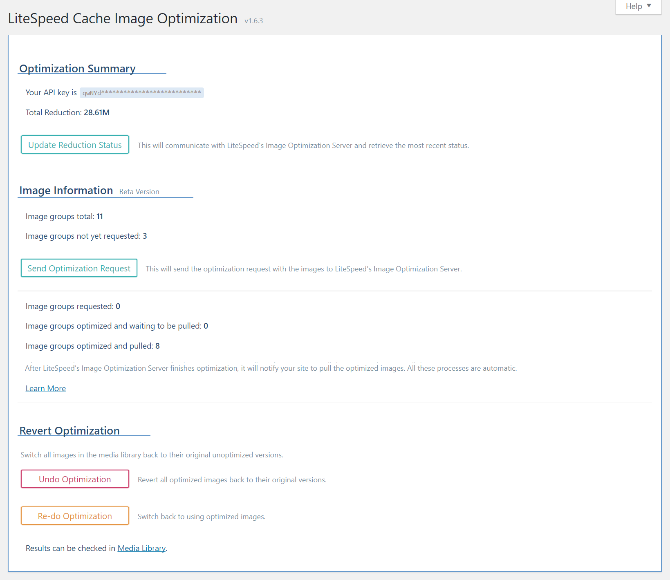Screen dimensions: 670x580
Task: Click the Beta Version label
Action: pyautogui.click(x=139, y=192)
